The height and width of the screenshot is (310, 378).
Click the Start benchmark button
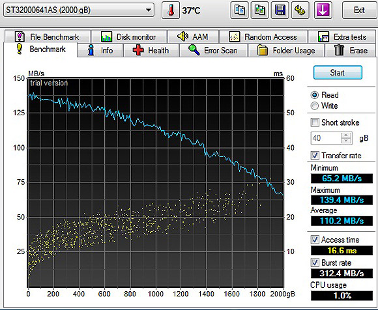(338, 72)
